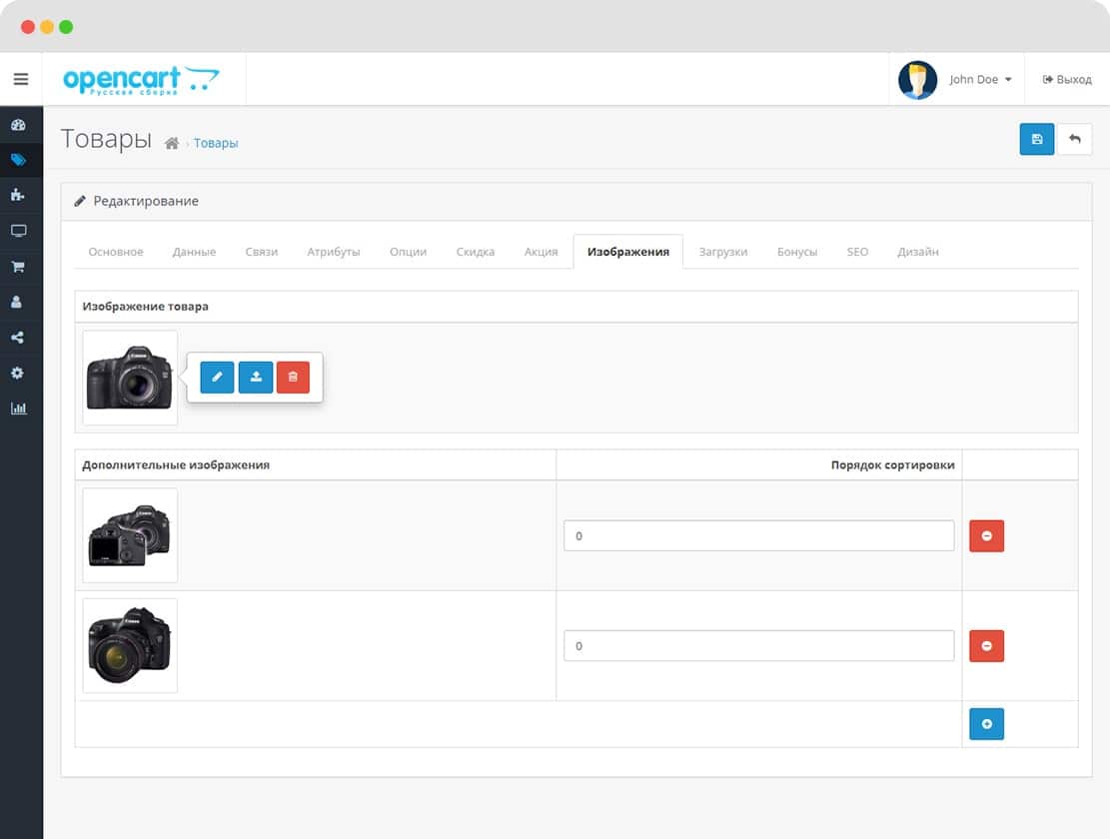Open the design monitor sidebar icon
The width and height of the screenshot is (1110, 839).
[18, 231]
